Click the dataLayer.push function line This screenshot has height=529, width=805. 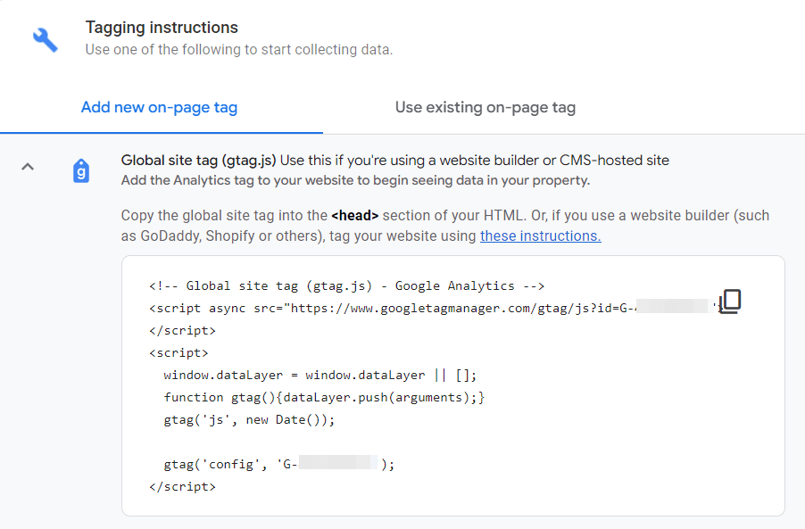click(x=324, y=397)
